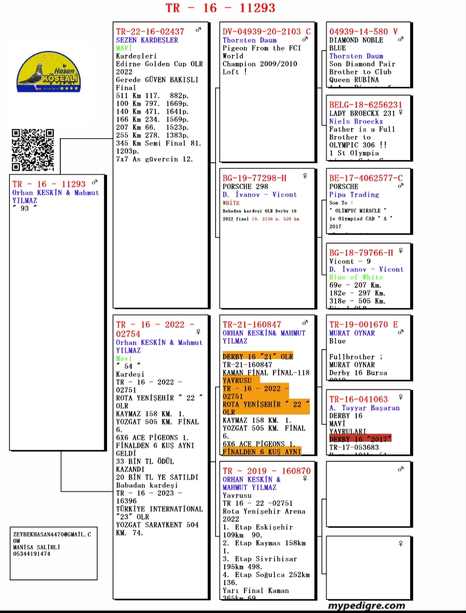
Task: Click the owner name SEZEN KARDEŞLER
Action: point(147,40)
